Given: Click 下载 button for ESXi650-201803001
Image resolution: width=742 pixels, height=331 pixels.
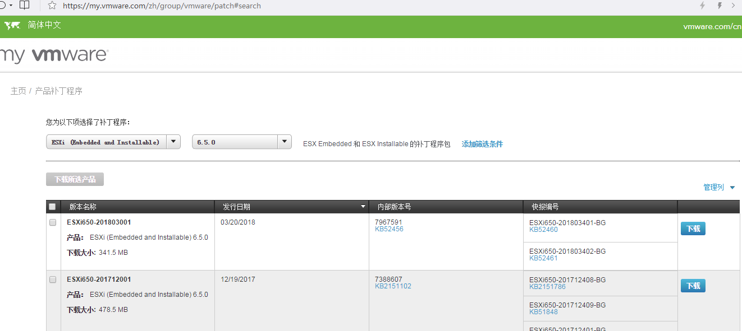Looking at the screenshot, I should pyautogui.click(x=693, y=229).
